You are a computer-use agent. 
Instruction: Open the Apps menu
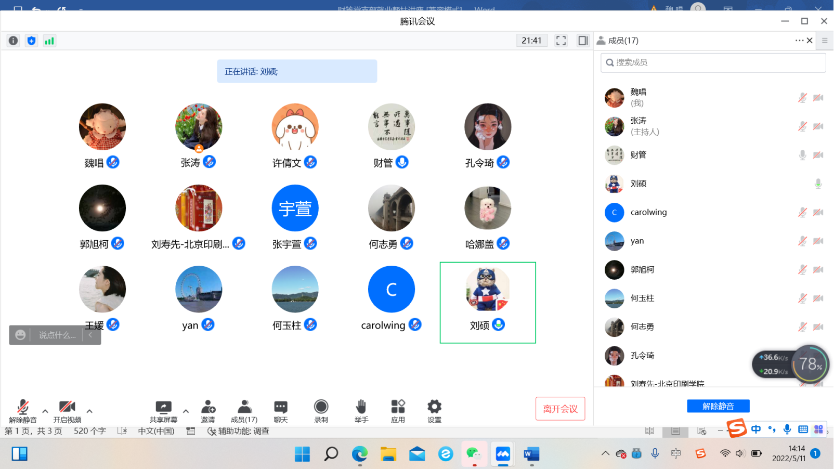coord(398,411)
